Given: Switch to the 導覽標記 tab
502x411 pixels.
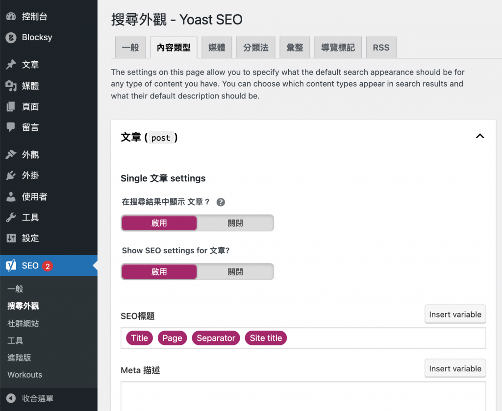Looking at the screenshot, I should [x=338, y=48].
